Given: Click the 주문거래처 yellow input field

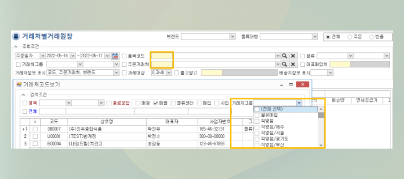Looking at the screenshot, I should coord(162,64).
